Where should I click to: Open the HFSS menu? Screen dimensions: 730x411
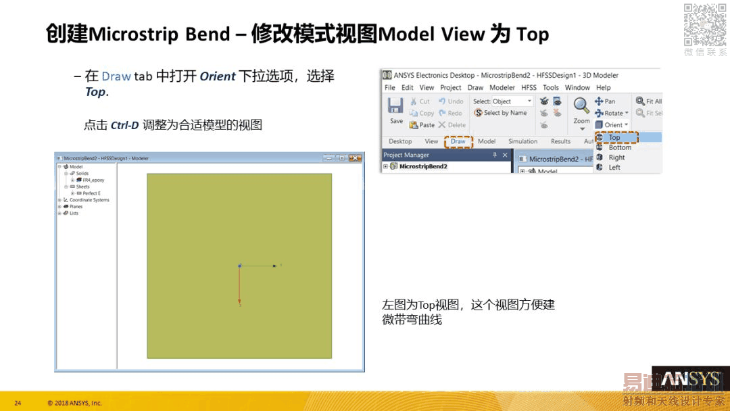click(529, 87)
